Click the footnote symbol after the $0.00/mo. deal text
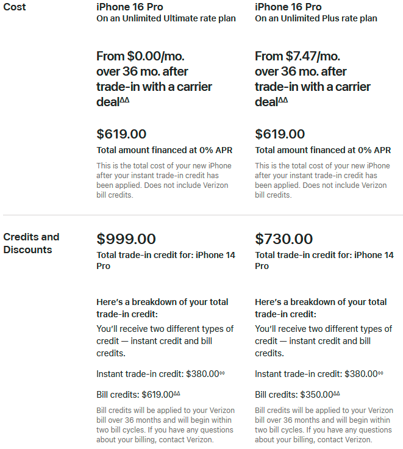Image resolution: width=403 pixels, height=449 pixels. coord(124,100)
